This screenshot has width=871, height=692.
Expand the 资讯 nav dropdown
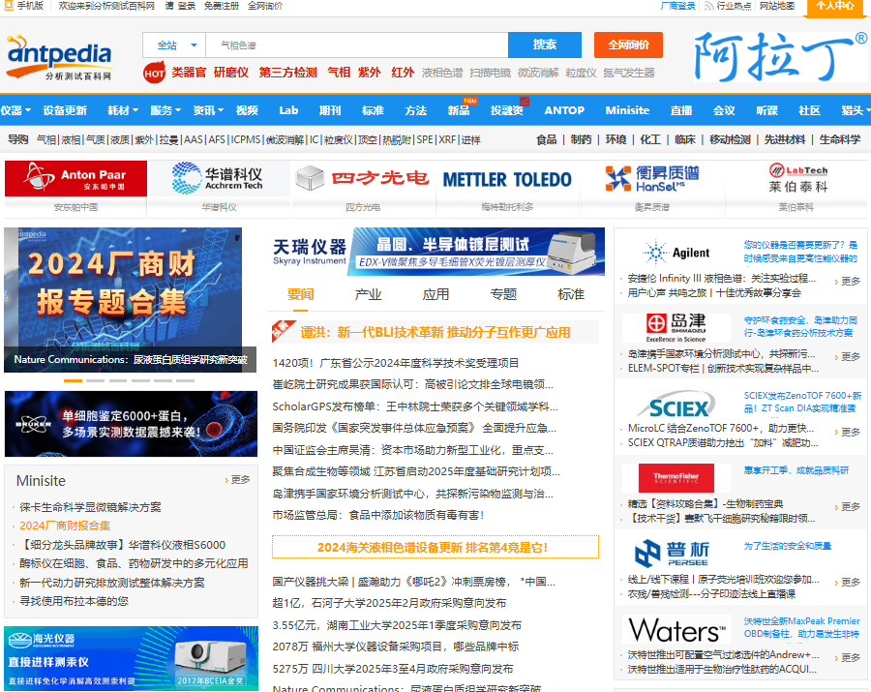208,110
